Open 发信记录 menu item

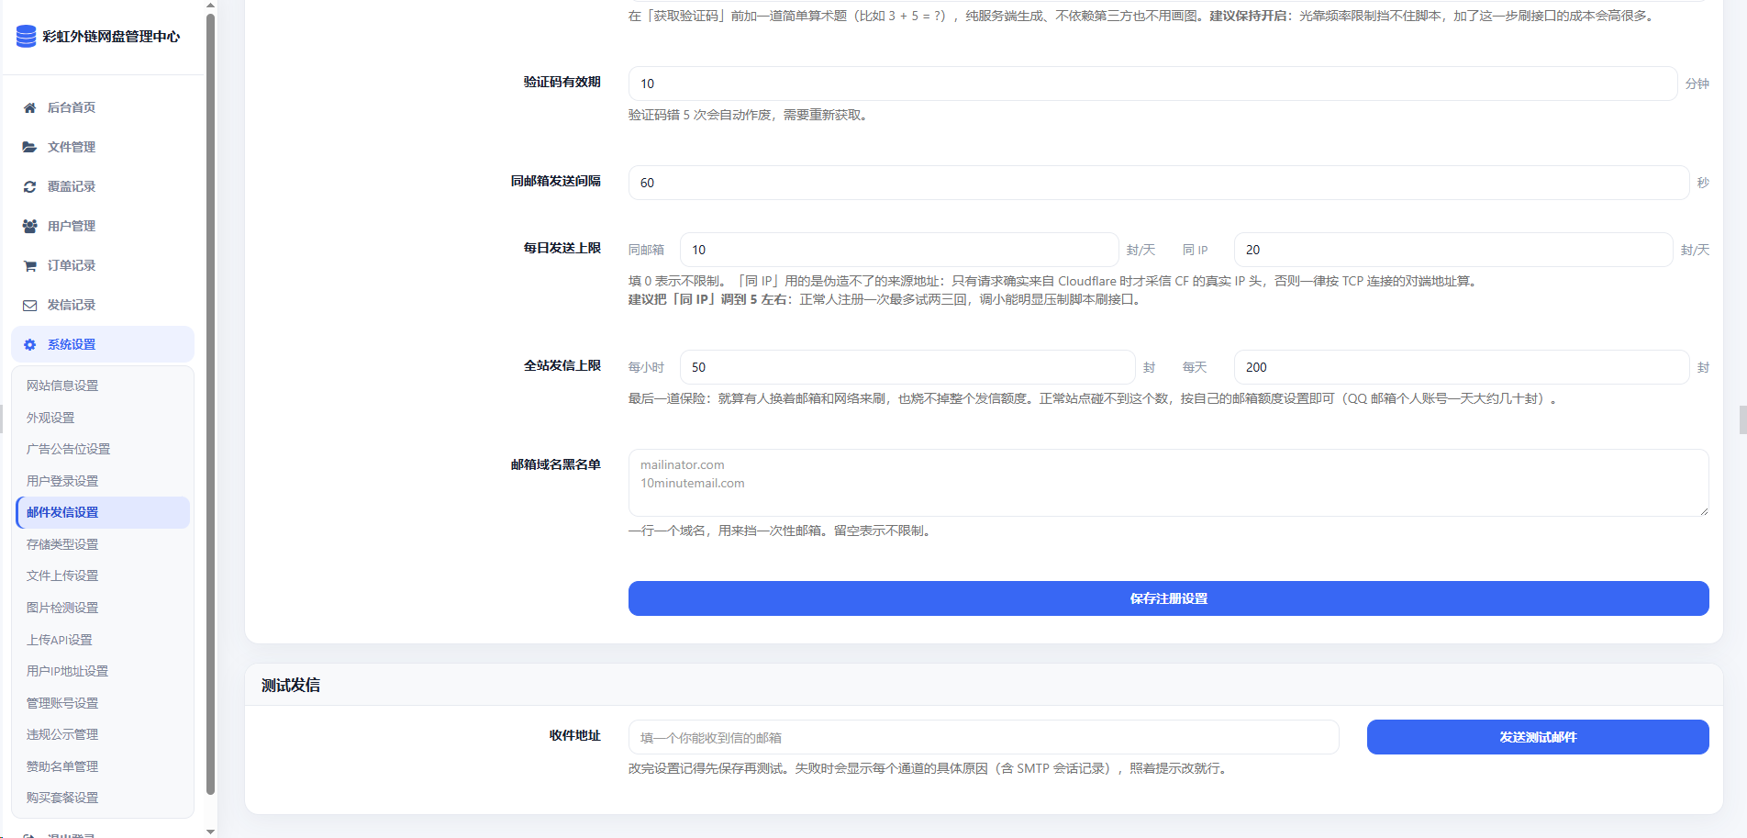(103, 305)
